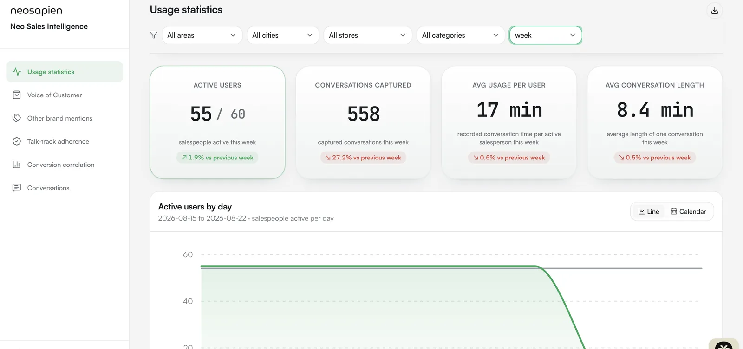Click the Active users by day heading
This screenshot has width=743, height=349.
pos(195,207)
